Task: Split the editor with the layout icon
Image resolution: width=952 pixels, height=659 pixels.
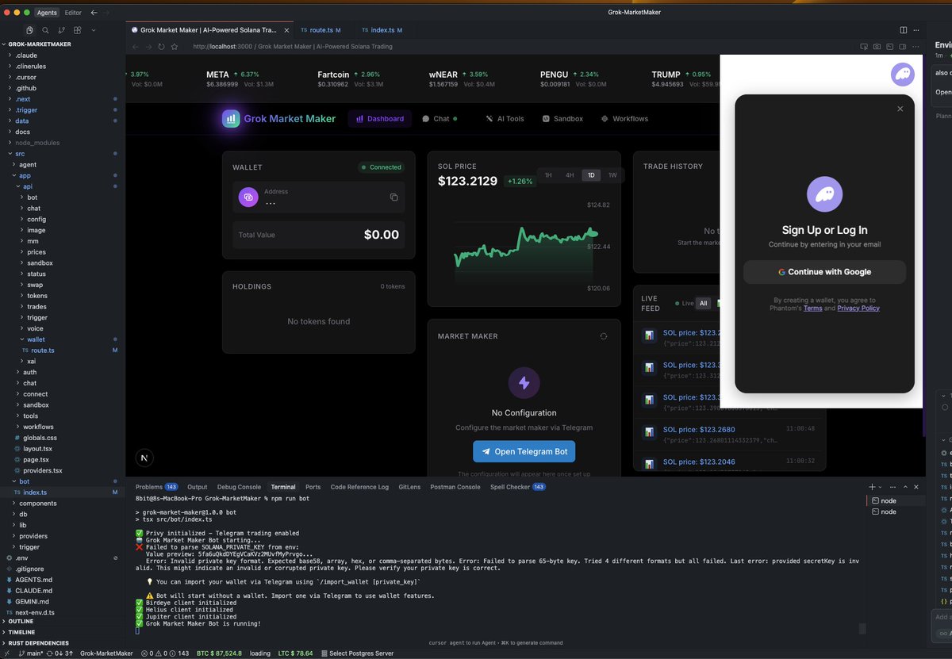Action: [x=903, y=30]
